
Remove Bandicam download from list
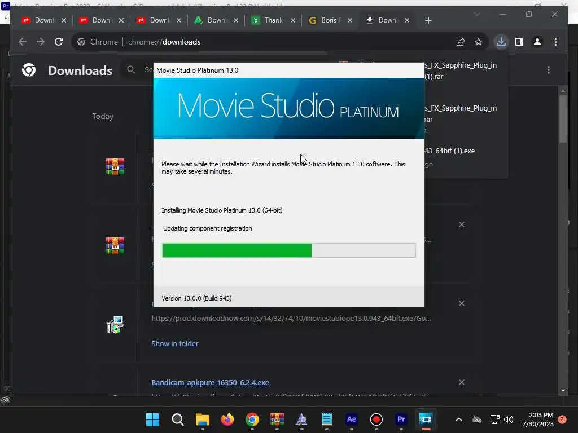pos(462,382)
